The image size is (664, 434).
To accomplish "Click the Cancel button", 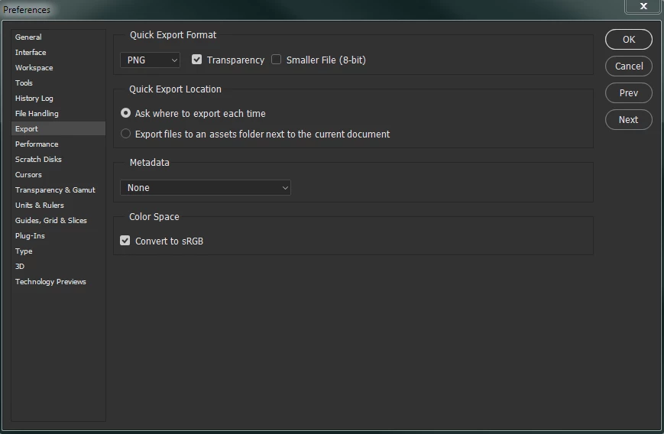I will click(628, 66).
